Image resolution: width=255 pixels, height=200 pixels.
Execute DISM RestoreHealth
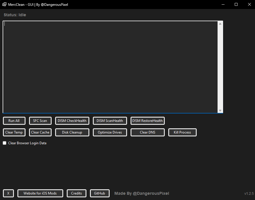[x=147, y=120]
